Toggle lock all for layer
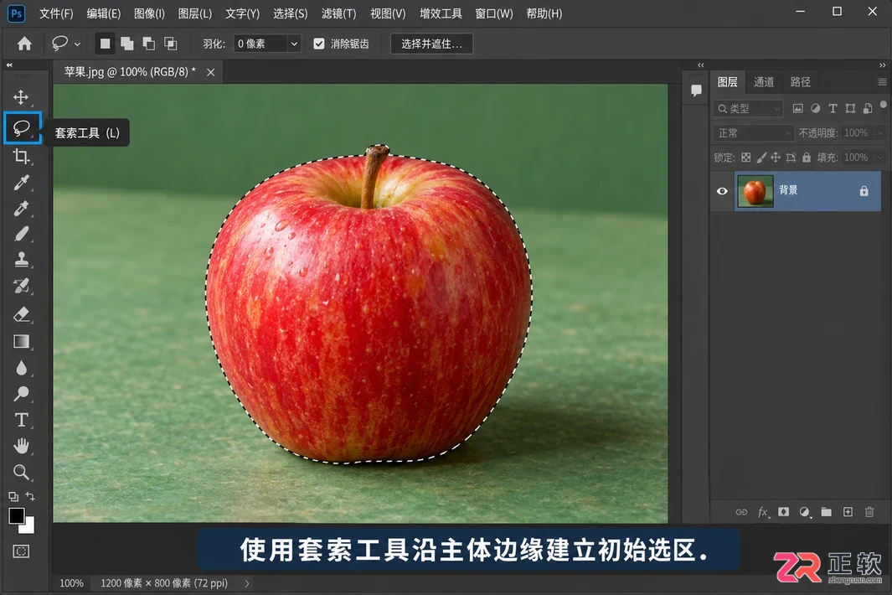This screenshot has height=595, width=892. (806, 158)
